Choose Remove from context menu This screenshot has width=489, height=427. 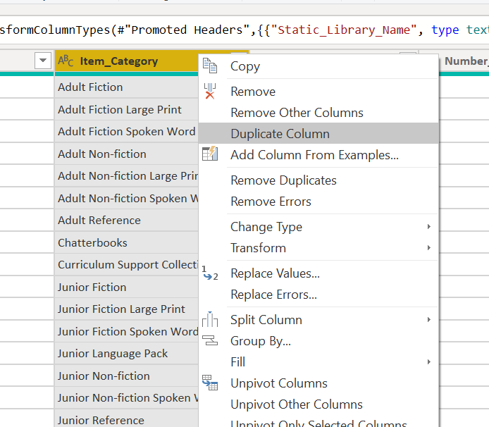point(318,92)
